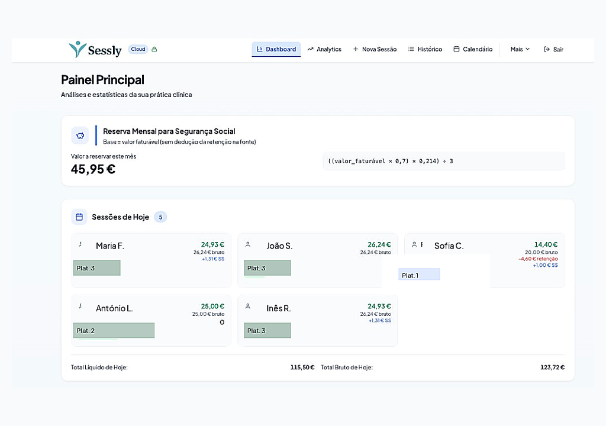Click the person icon next to João S.
Image resolution: width=606 pixels, height=426 pixels.
[248, 244]
